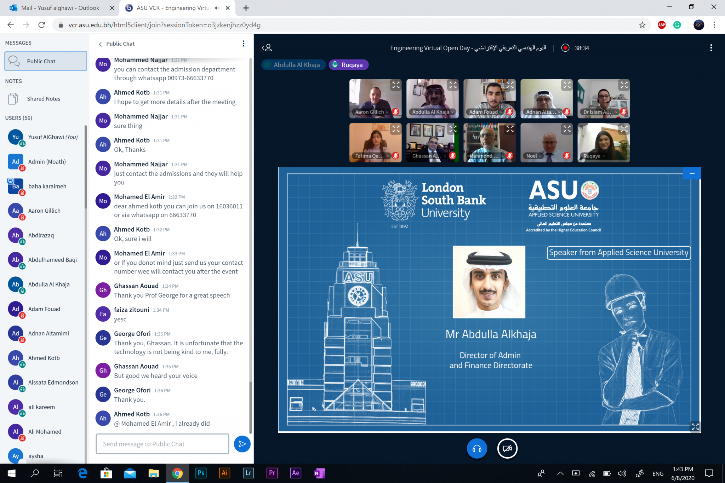Screen dimensions: 725x483
Task: Expand Adnan Altamimi webcam to fullscreen
Action: pos(567,85)
